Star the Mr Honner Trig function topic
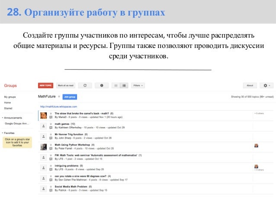This screenshot has height=207, width=276. 51,134
